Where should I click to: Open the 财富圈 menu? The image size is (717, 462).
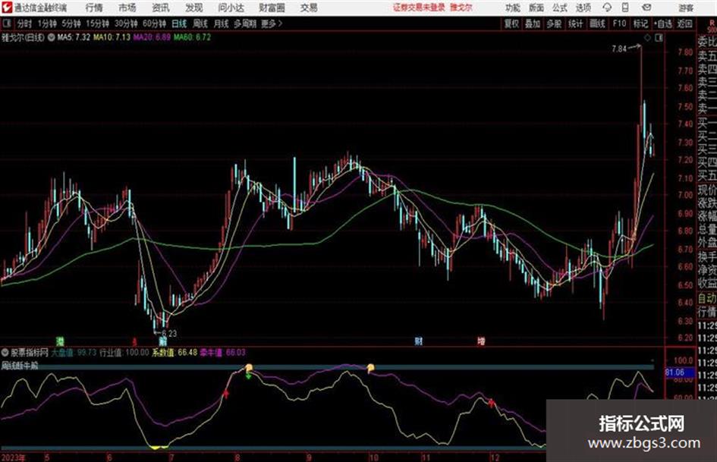click(x=272, y=8)
